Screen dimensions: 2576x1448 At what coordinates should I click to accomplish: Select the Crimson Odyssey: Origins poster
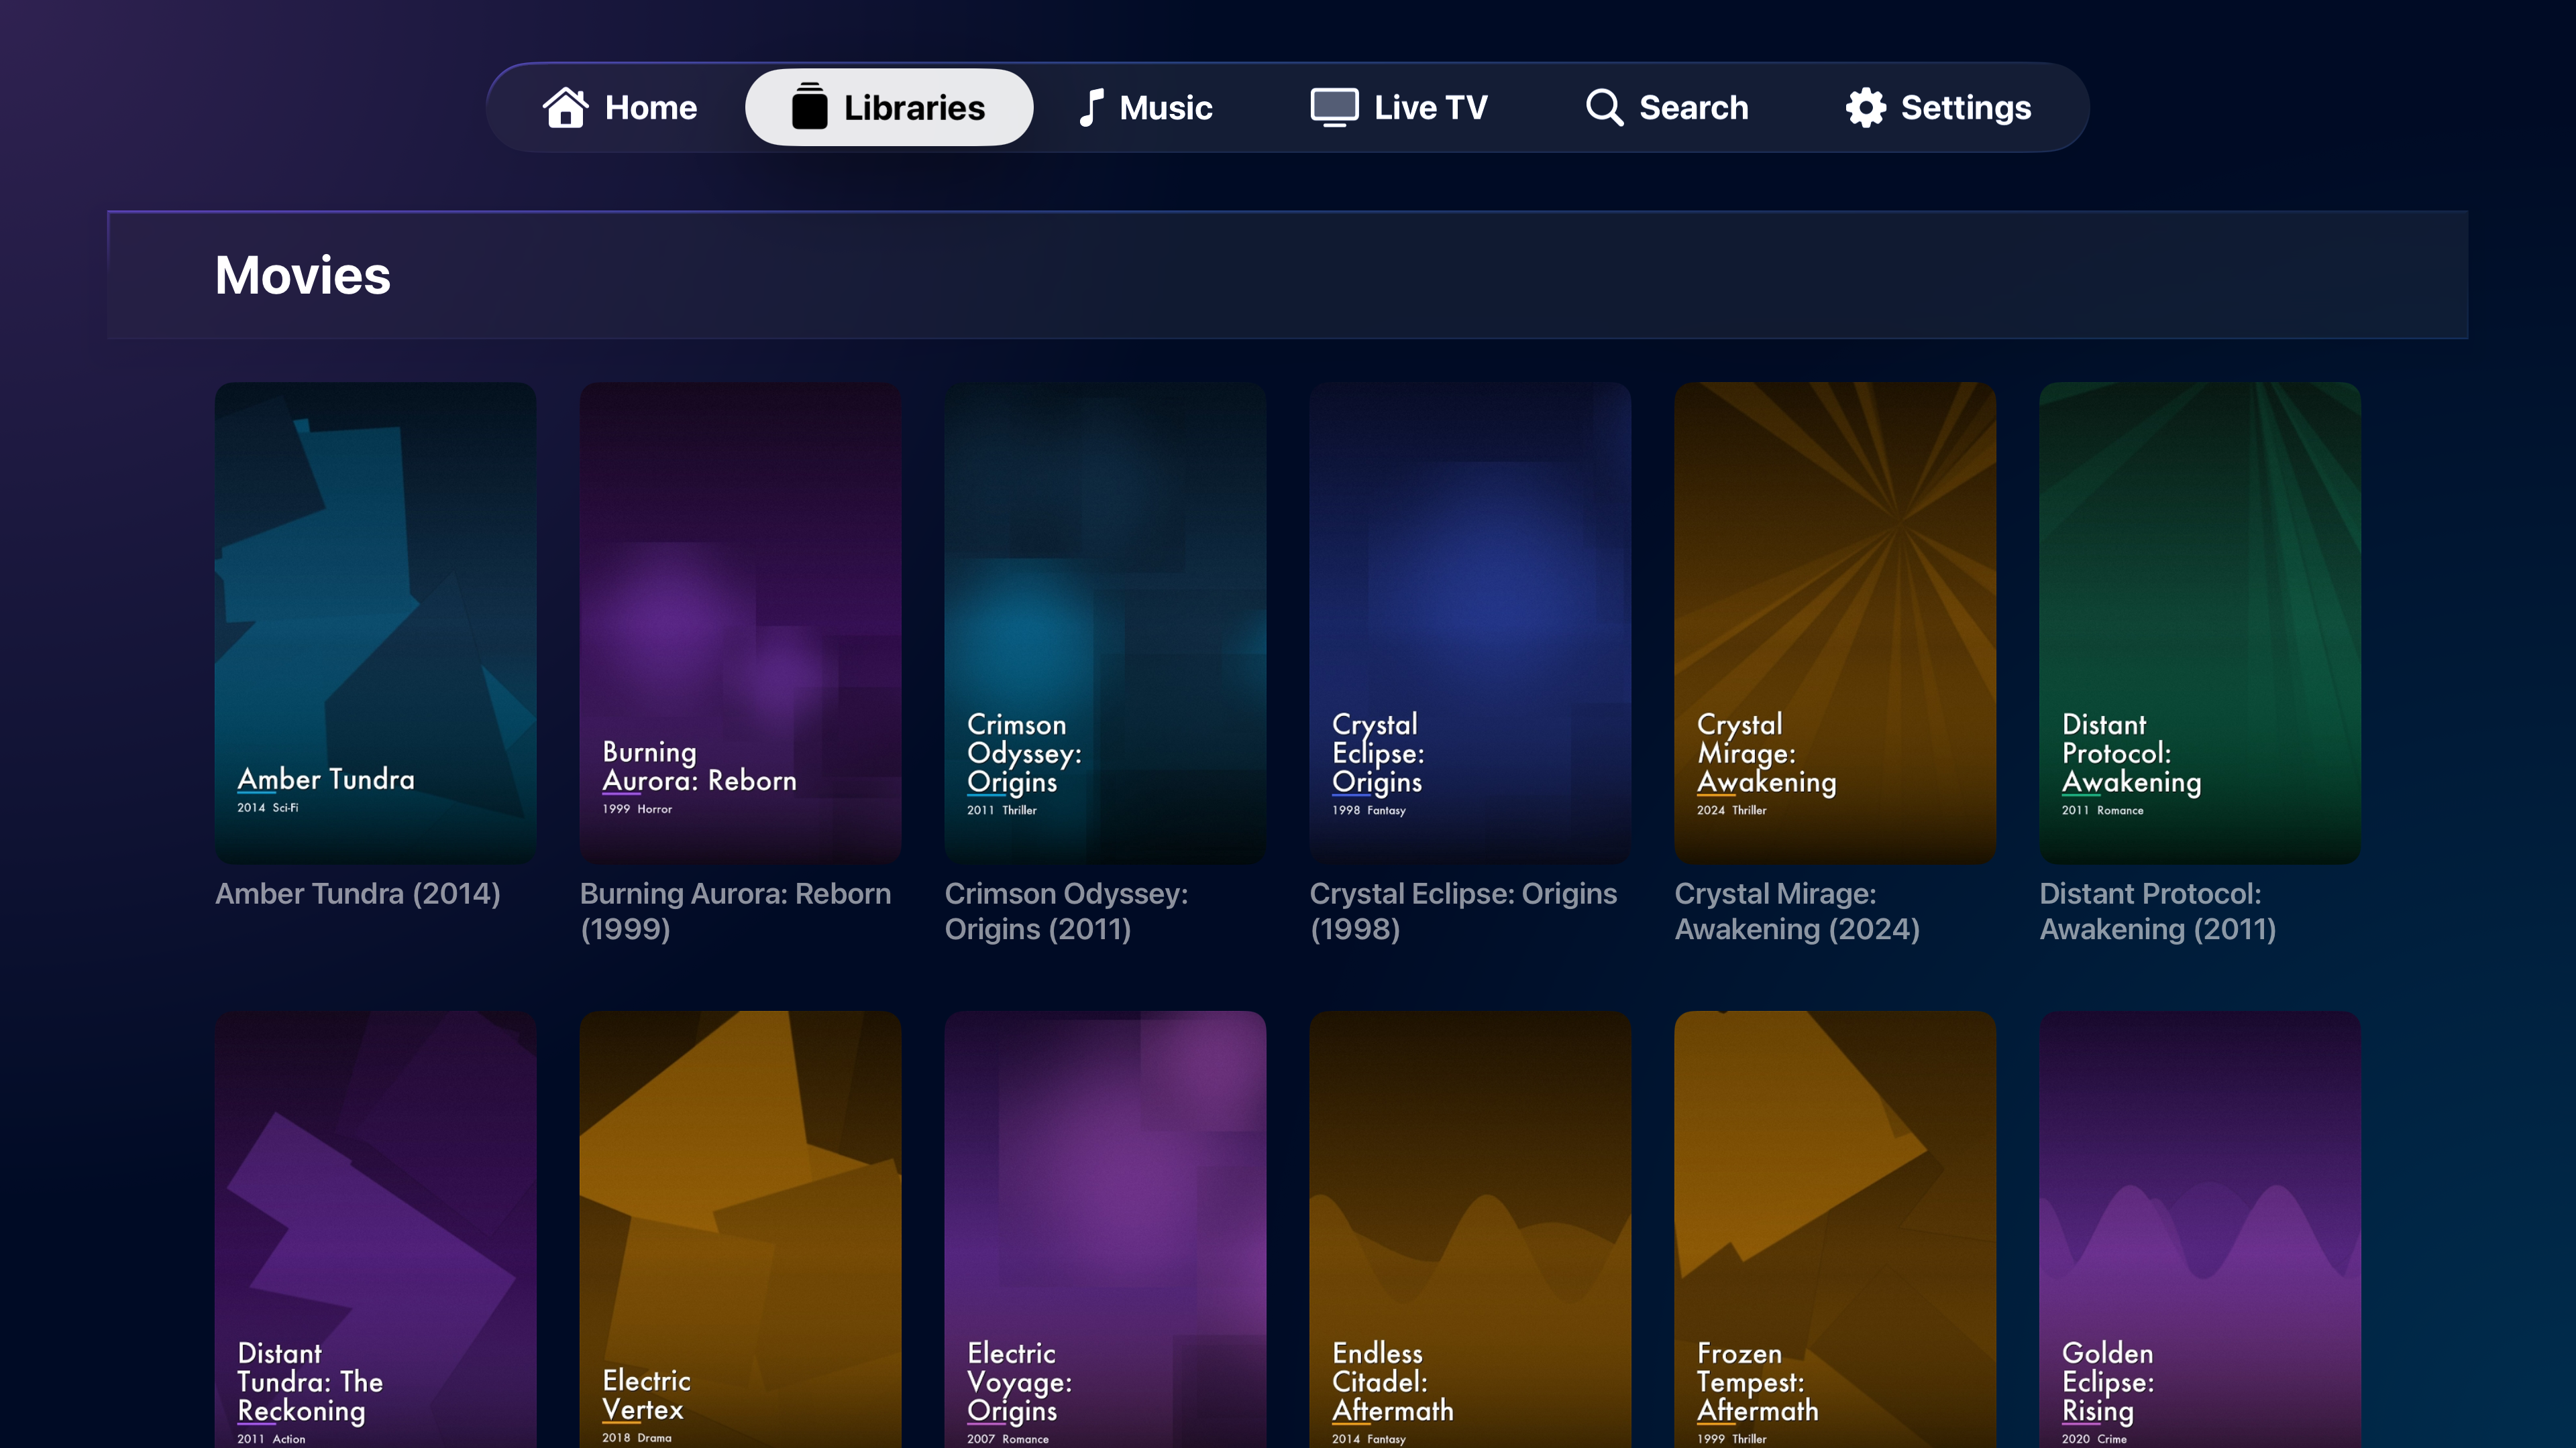pos(1105,623)
